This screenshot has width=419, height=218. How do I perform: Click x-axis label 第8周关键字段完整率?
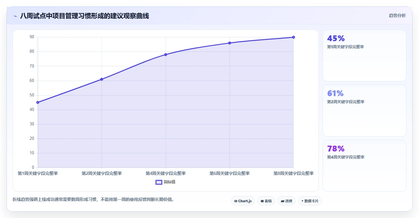tap(293, 173)
